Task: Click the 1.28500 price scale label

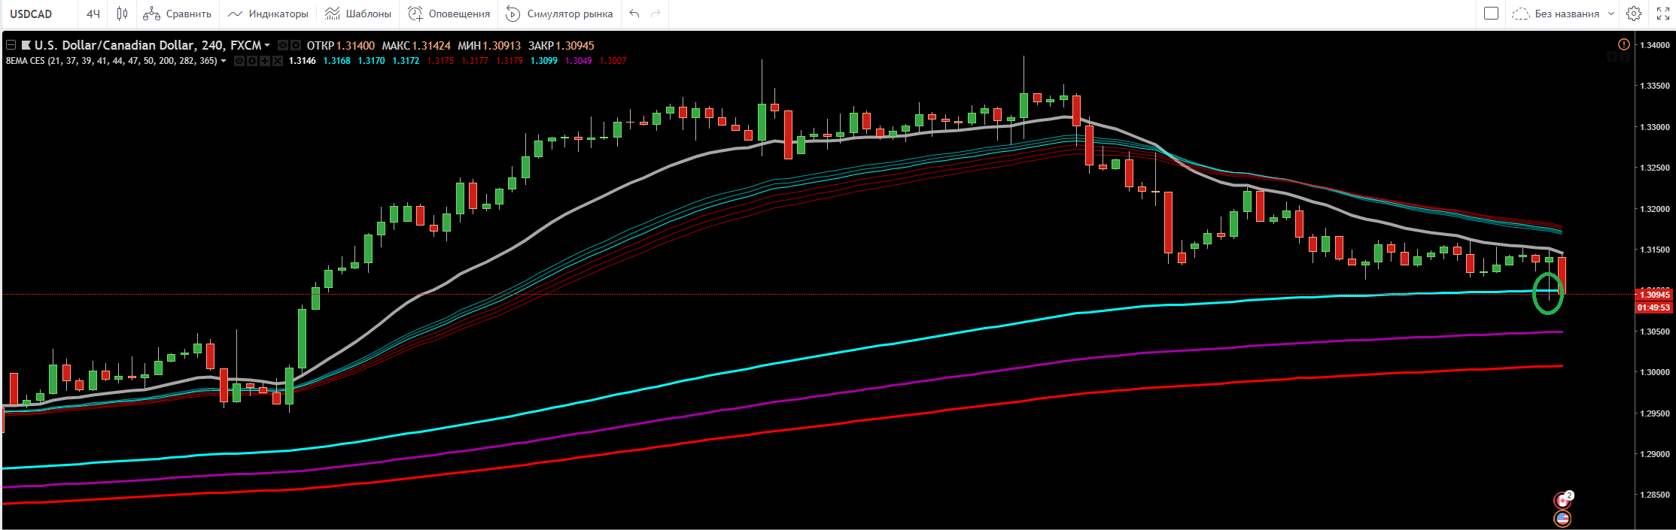Action: pyautogui.click(x=1653, y=495)
